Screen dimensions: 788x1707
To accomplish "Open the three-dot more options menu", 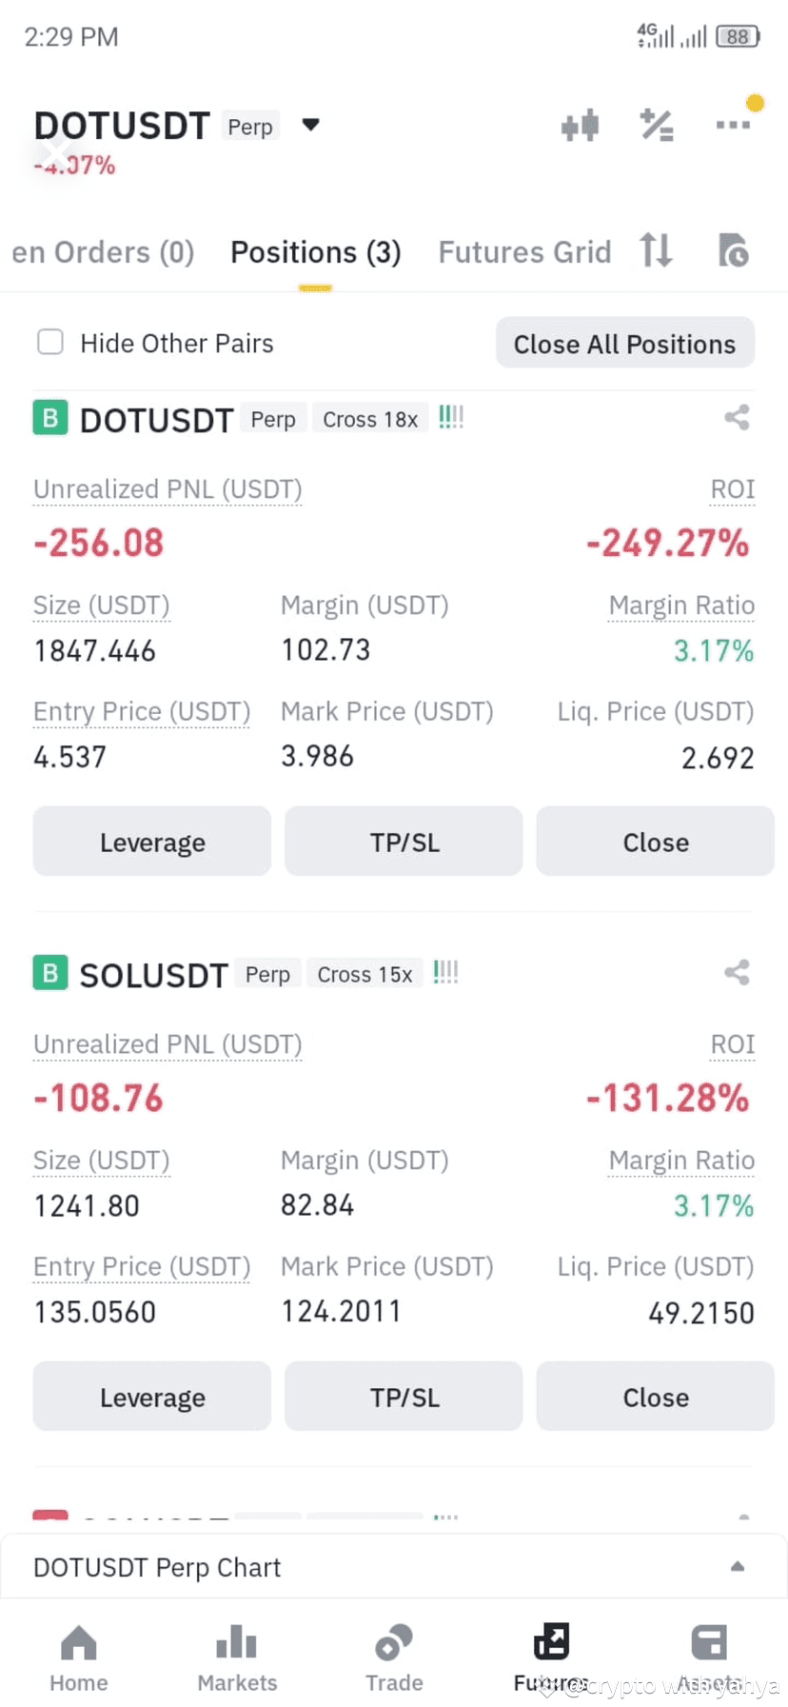I will coord(733,125).
